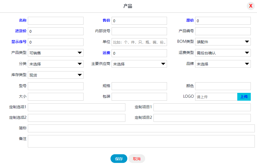Select the 产品编号 text box
Viewport: 257px width, 164px height.
(x=223, y=31)
